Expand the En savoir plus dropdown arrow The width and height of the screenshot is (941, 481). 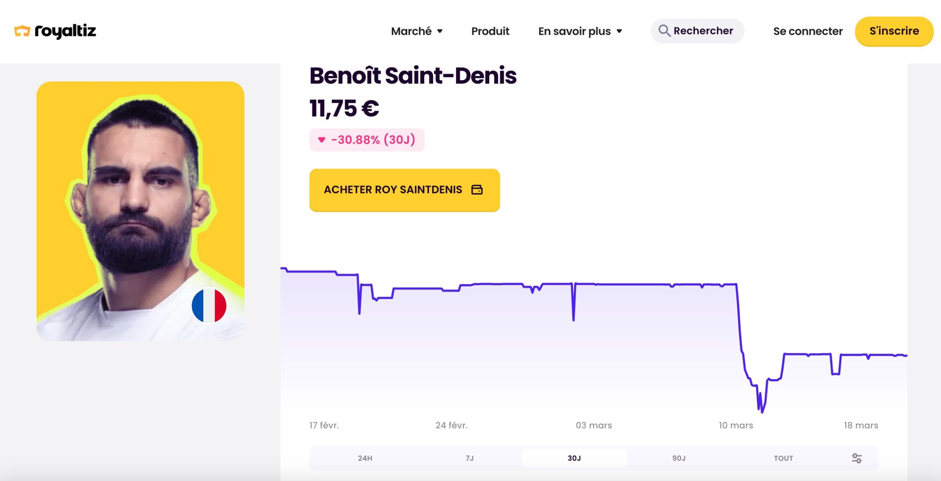pyautogui.click(x=619, y=32)
